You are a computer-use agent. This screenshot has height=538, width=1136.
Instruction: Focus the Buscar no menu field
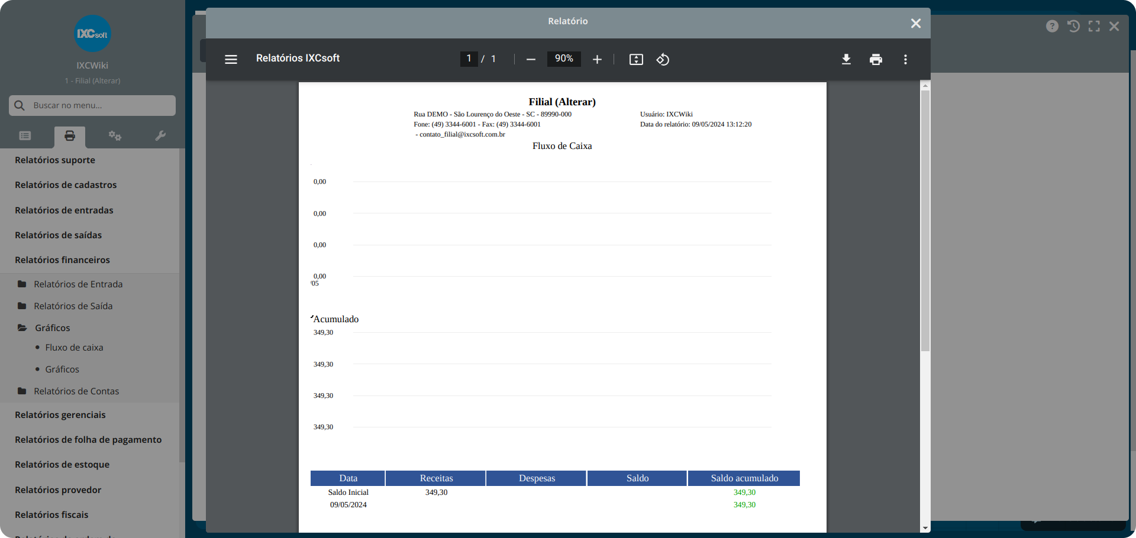tap(92, 105)
